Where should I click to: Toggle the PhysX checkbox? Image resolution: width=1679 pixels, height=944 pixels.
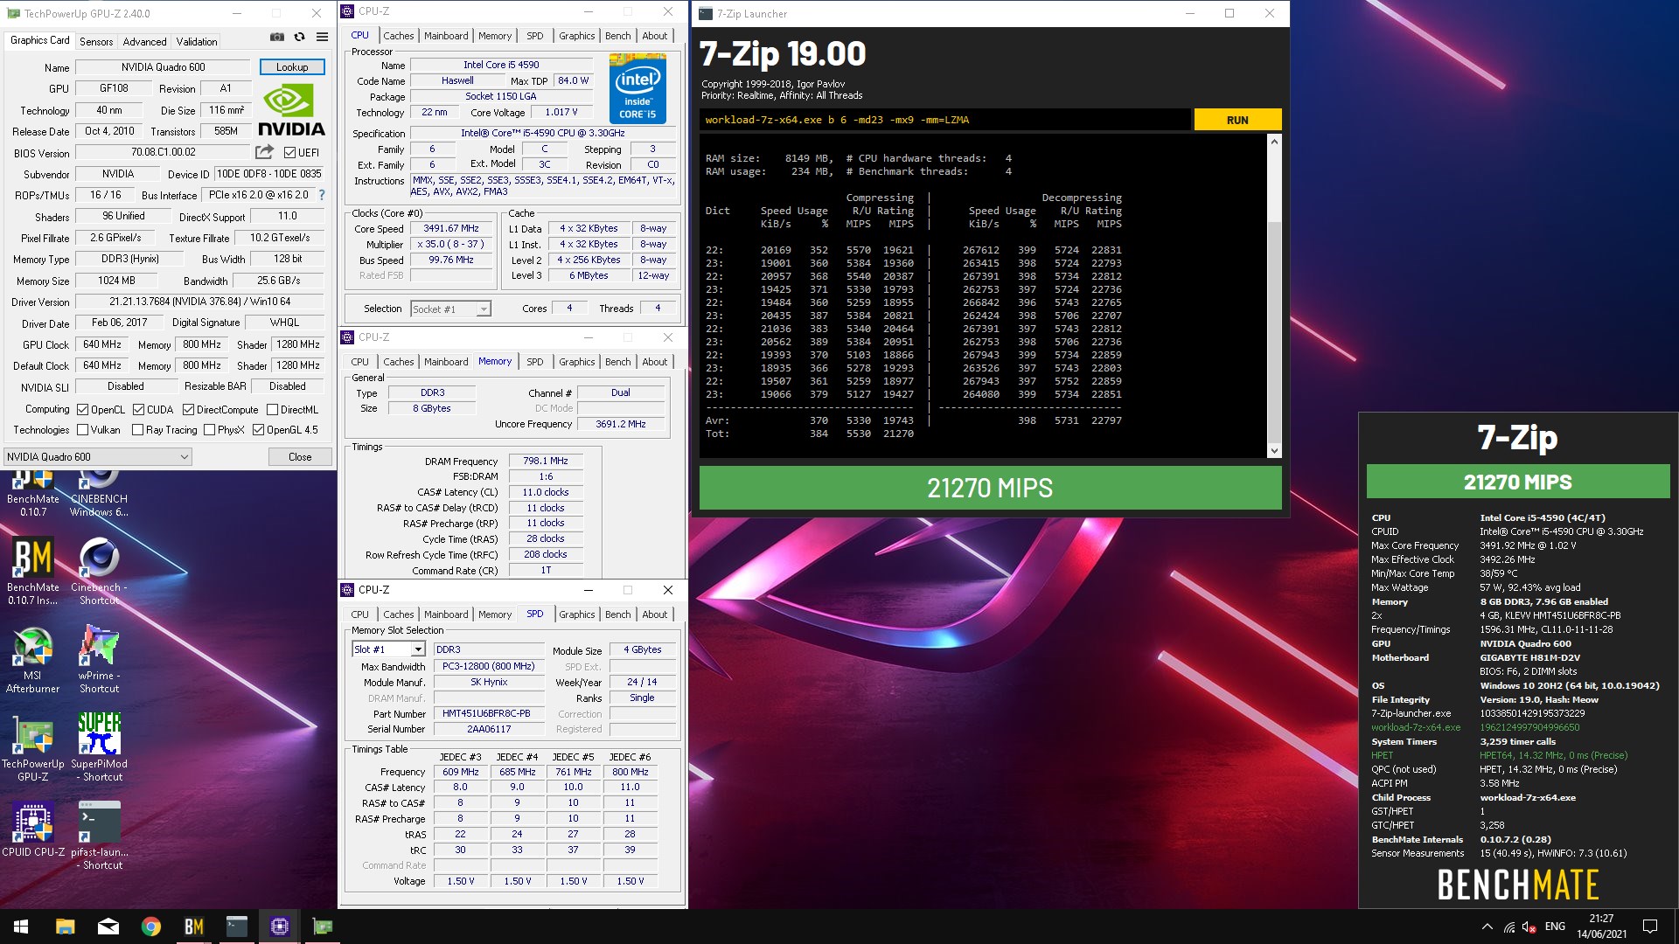point(209,429)
